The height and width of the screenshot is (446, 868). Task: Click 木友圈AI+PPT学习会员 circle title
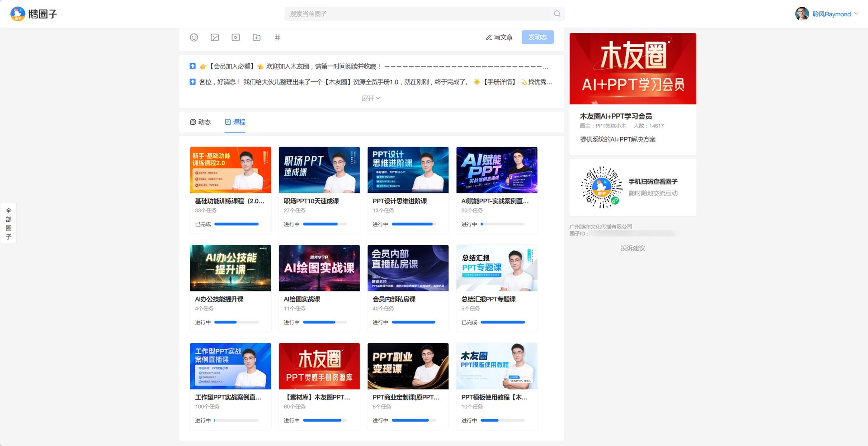coord(616,116)
